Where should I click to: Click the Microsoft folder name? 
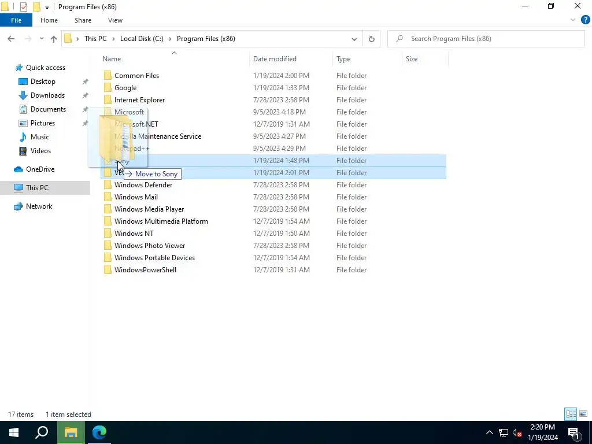129,112
